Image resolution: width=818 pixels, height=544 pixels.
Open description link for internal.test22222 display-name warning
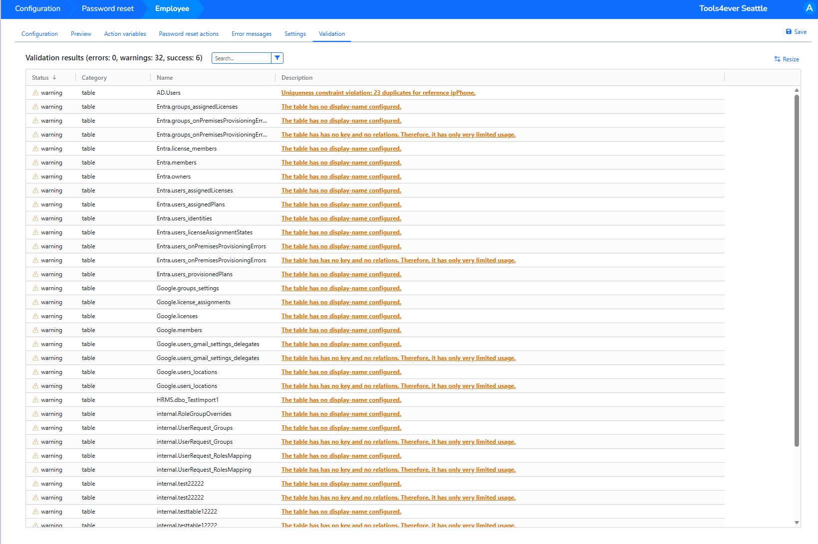click(341, 484)
